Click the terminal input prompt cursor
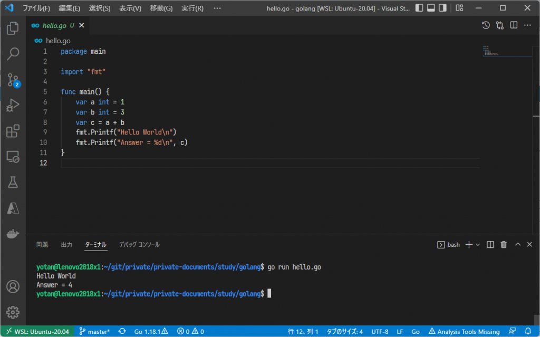This screenshot has height=337, width=540. tap(269, 294)
